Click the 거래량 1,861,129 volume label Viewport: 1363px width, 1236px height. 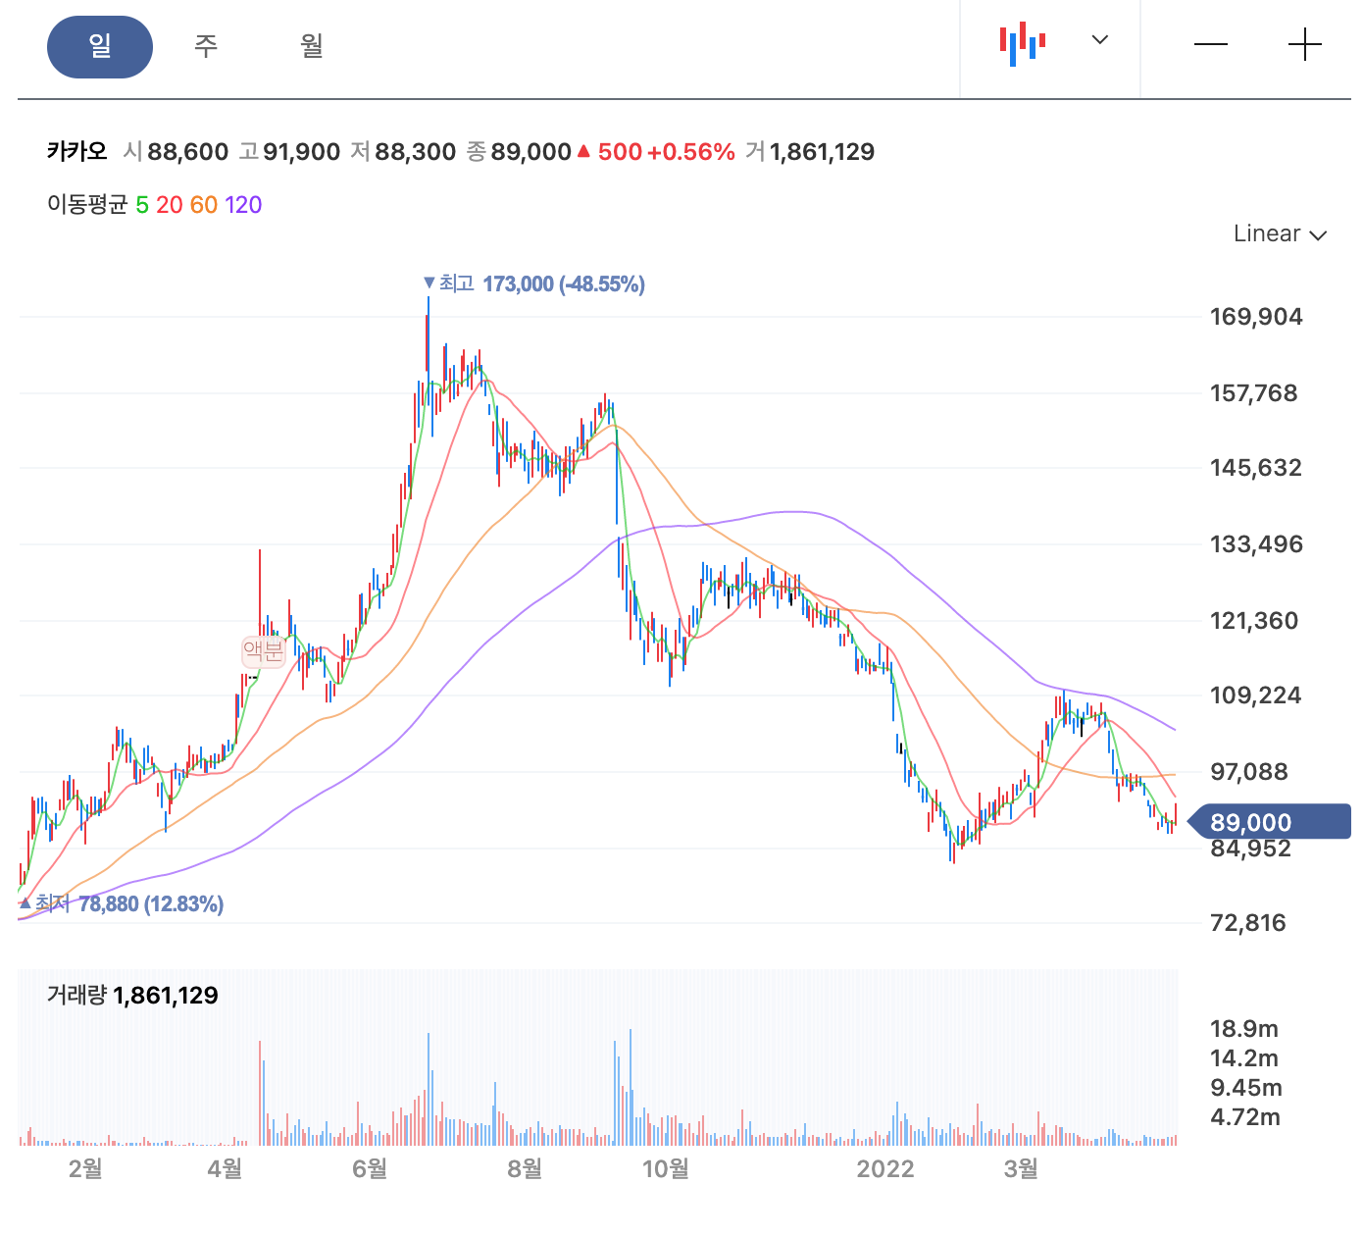[x=132, y=996]
